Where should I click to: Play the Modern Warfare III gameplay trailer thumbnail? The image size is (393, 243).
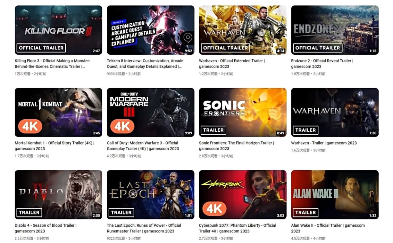(151, 113)
